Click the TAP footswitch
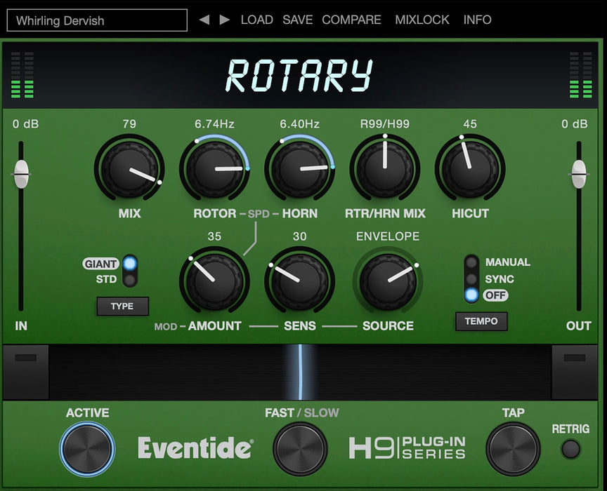Image resolution: width=607 pixels, height=491 pixels. [x=514, y=449]
